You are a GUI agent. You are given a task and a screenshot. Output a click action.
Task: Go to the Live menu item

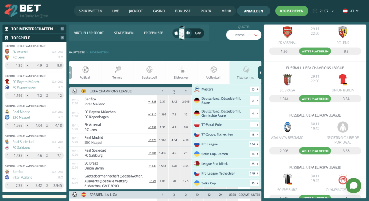[x=115, y=11]
